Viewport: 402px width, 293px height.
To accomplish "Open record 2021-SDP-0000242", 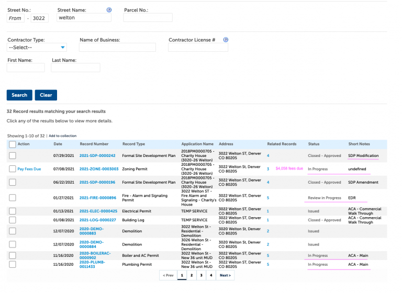I will [x=97, y=155].
